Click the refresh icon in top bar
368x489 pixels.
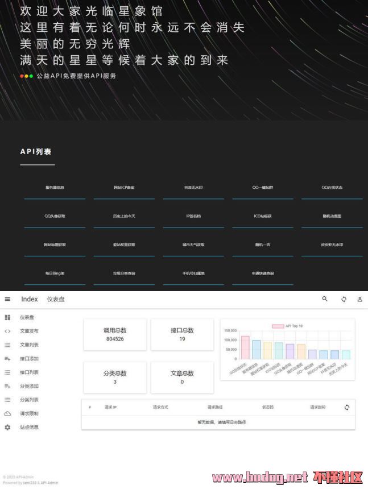[x=344, y=299]
